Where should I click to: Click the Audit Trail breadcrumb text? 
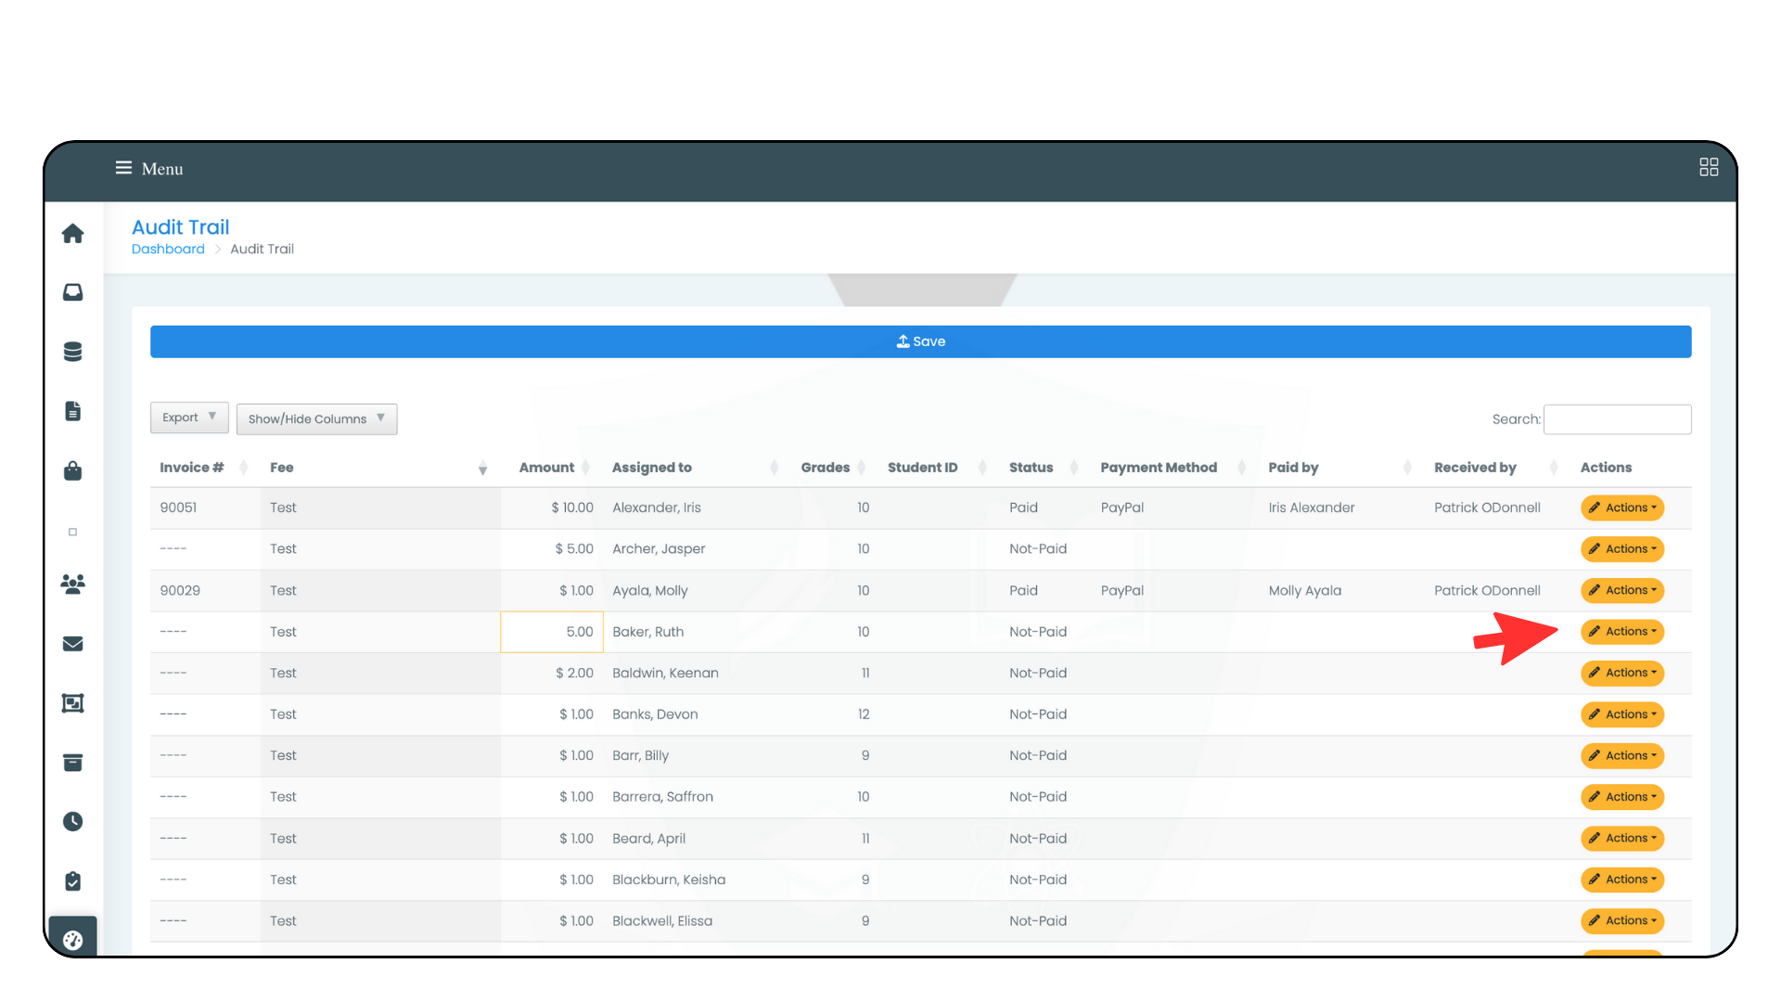coord(262,249)
